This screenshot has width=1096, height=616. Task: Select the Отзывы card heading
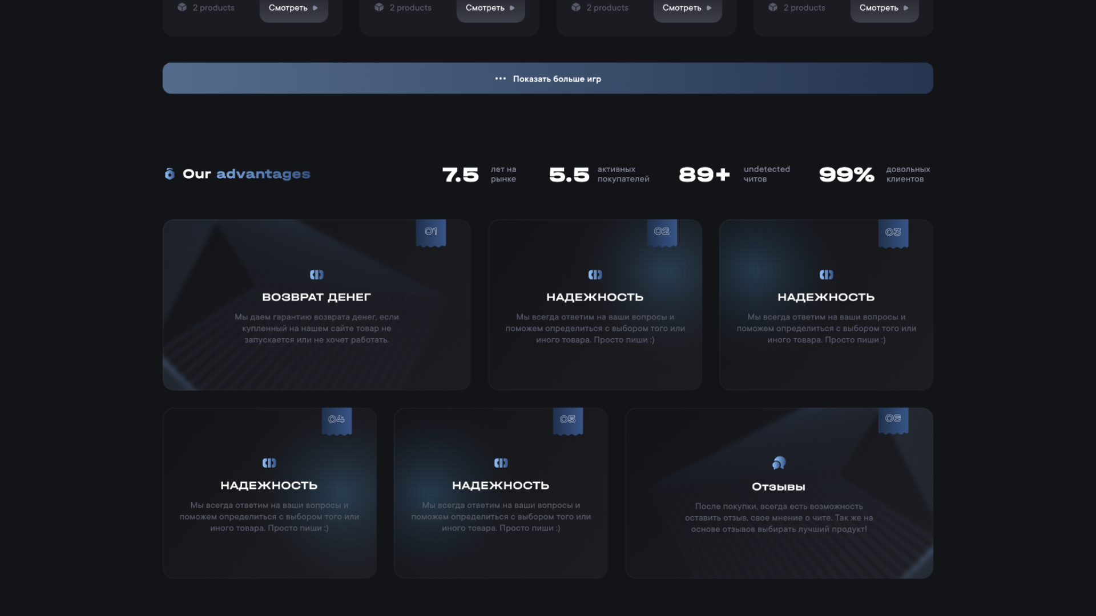tap(779, 487)
